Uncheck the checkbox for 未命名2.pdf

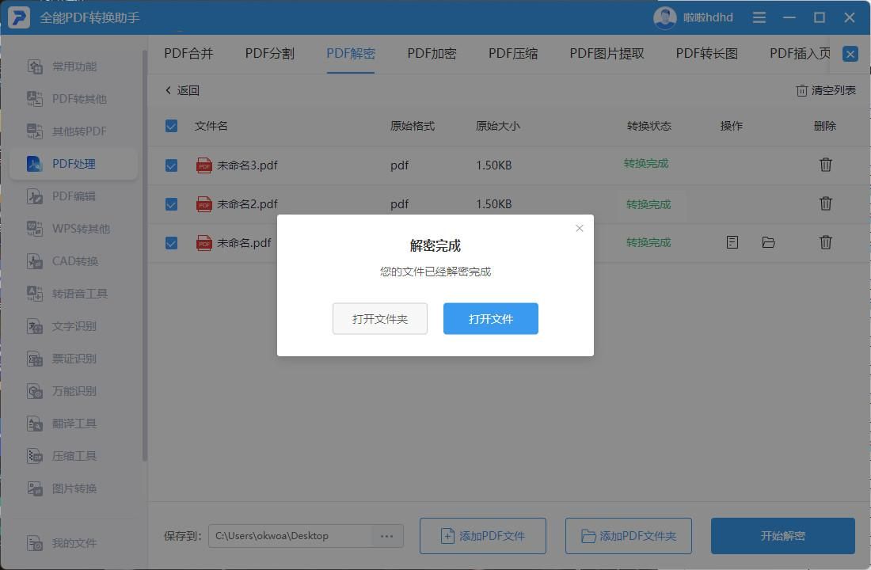pyautogui.click(x=171, y=203)
